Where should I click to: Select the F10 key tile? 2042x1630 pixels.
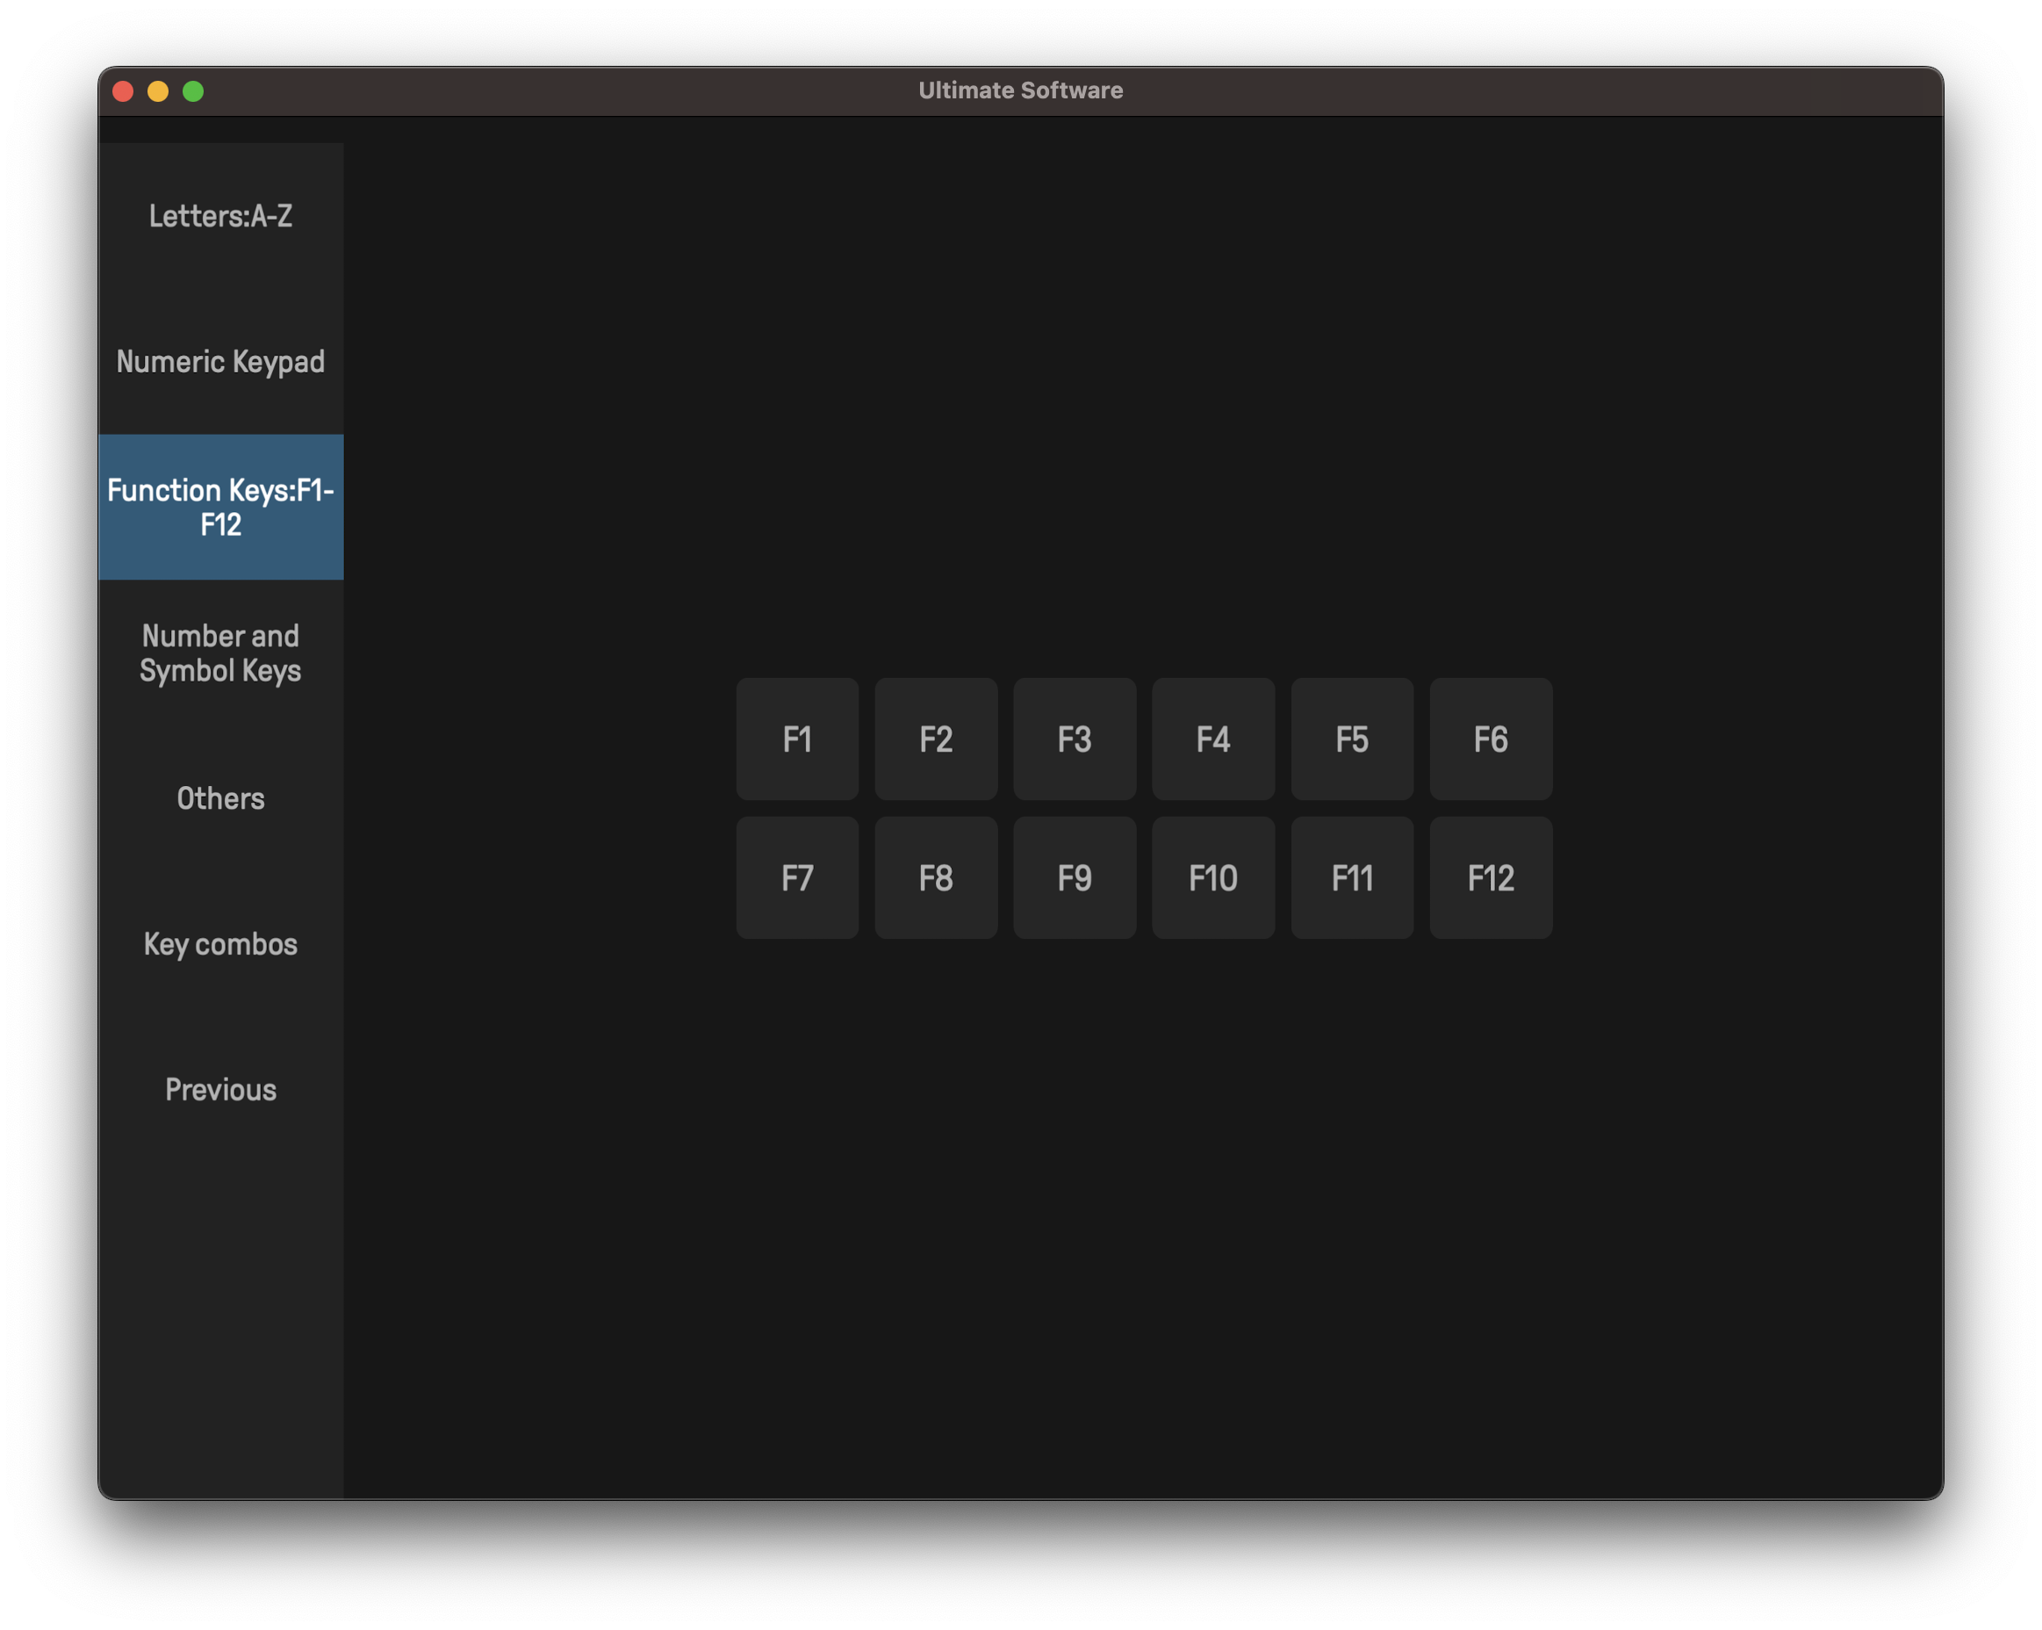[1213, 877]
